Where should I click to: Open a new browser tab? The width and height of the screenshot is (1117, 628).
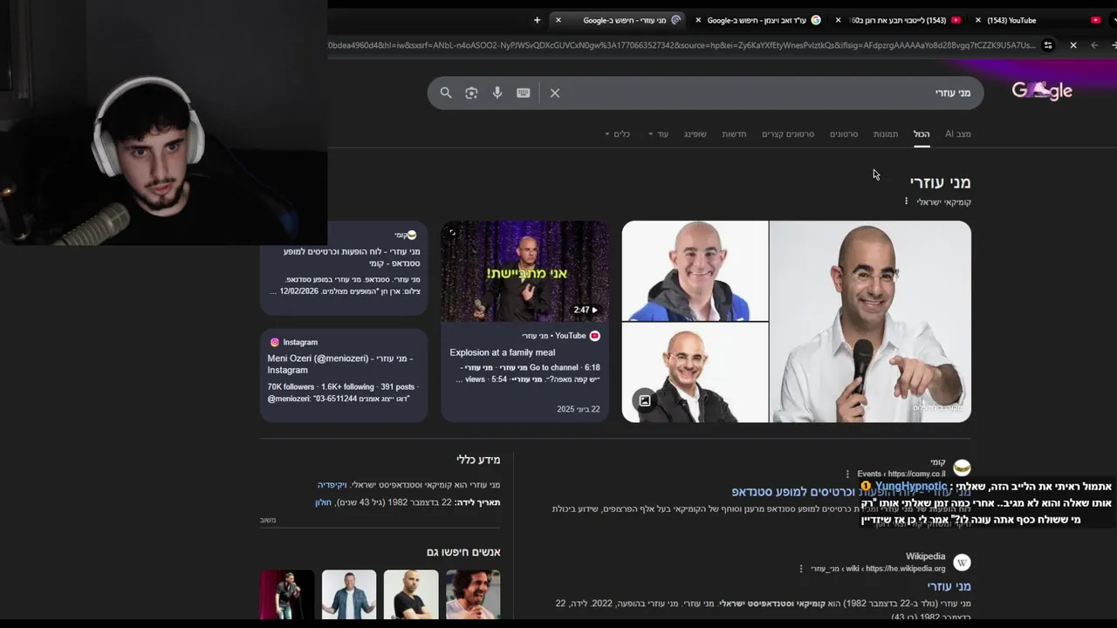click(537, 20)
